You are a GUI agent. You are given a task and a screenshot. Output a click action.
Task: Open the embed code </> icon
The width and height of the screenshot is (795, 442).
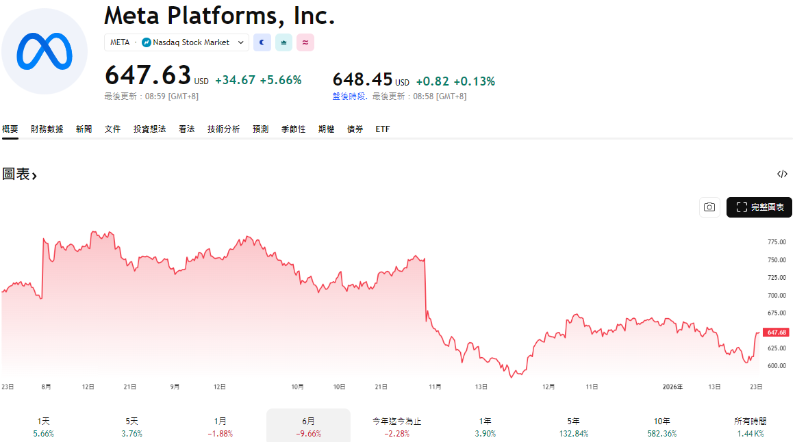coord(781,174)
